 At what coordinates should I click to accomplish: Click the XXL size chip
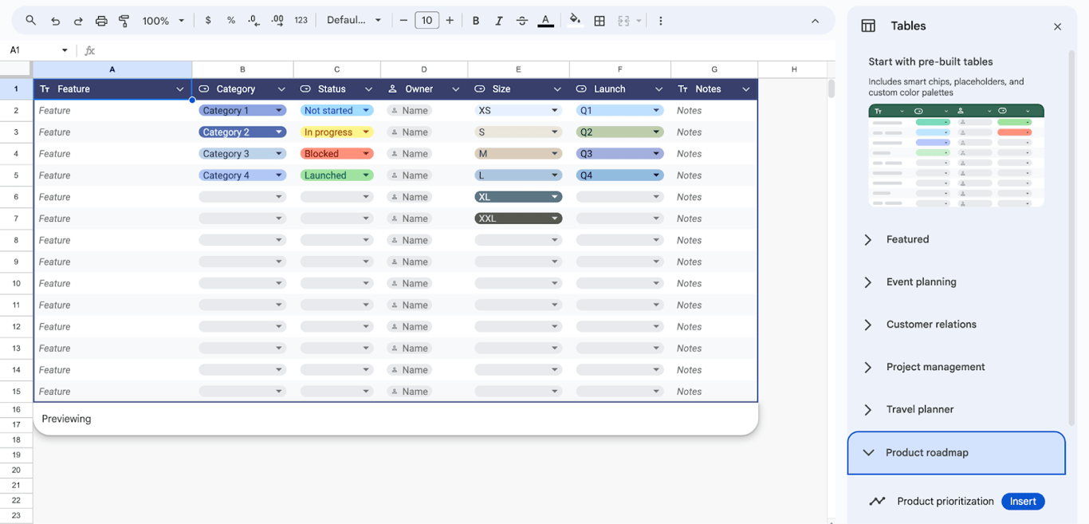[518, 219]
